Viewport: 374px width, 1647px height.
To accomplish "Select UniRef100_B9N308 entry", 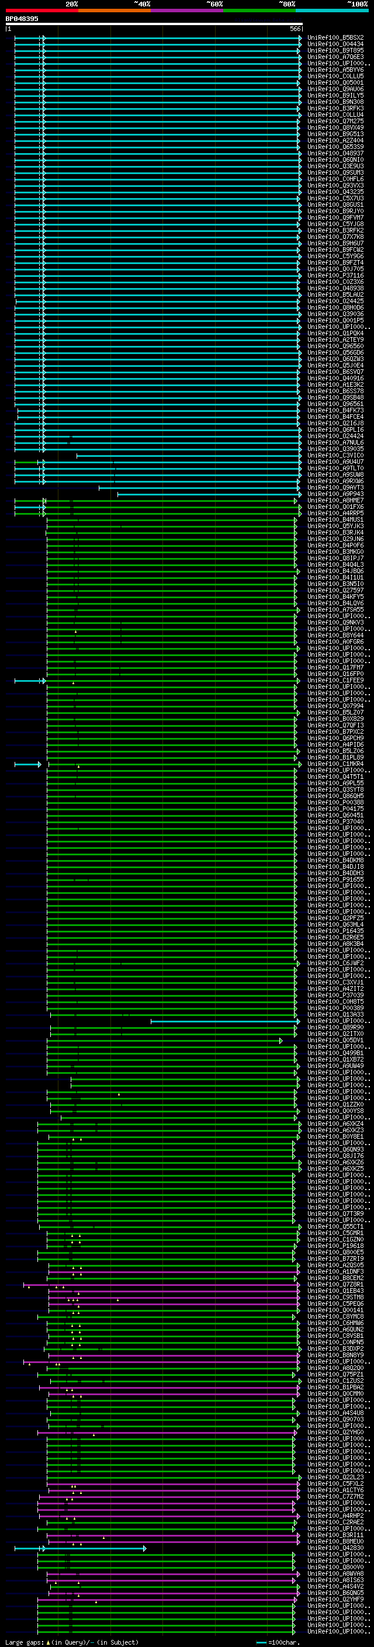I will coord(335,102).
